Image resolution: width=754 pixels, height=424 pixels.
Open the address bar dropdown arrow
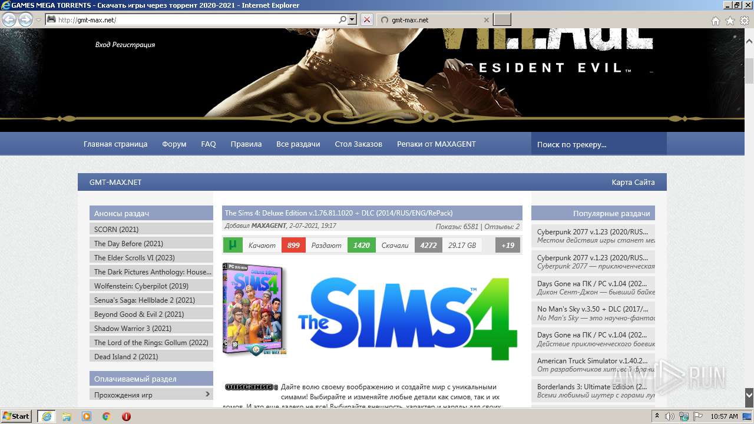coord(352,19)
